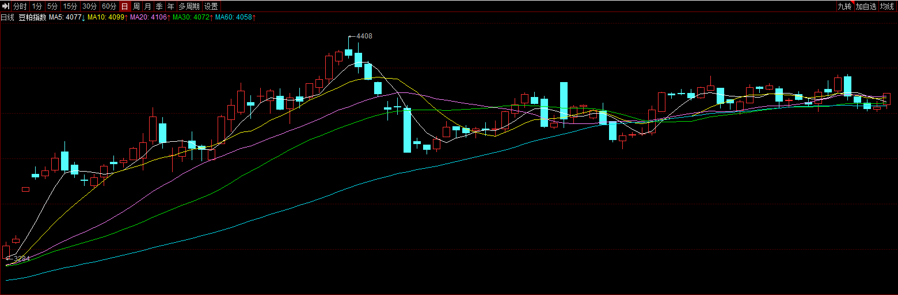
Task: Click the last red candlestick at right edge
Action: [887, 99]
